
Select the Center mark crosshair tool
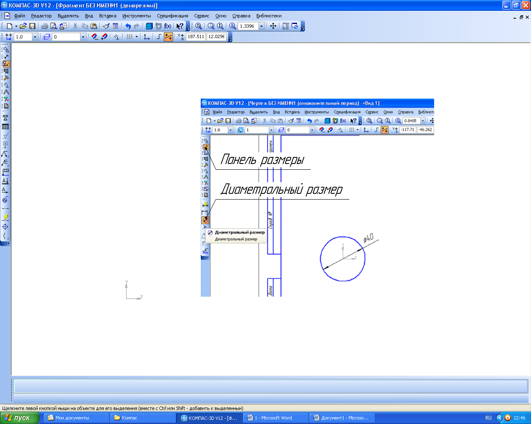pyautogui.click(x=5, y=226)
